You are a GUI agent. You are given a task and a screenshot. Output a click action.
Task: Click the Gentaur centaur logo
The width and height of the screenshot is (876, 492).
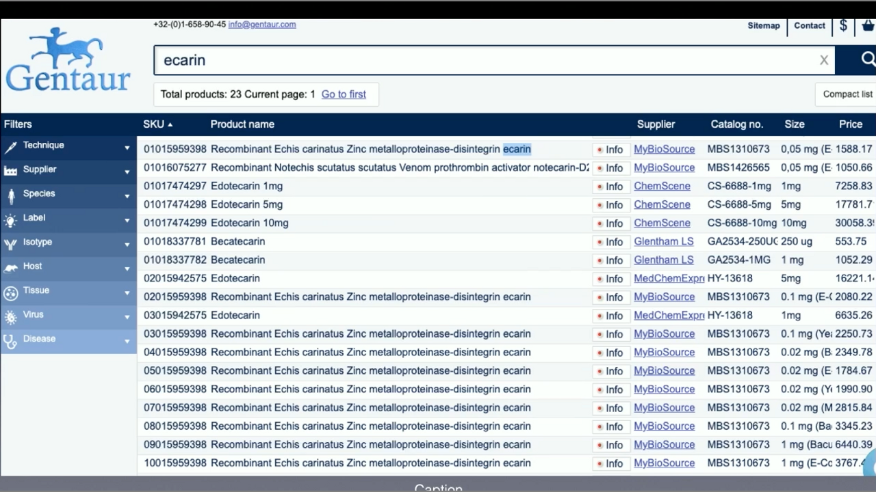click(x=68, y=60)
